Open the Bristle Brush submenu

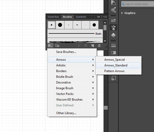72,77
